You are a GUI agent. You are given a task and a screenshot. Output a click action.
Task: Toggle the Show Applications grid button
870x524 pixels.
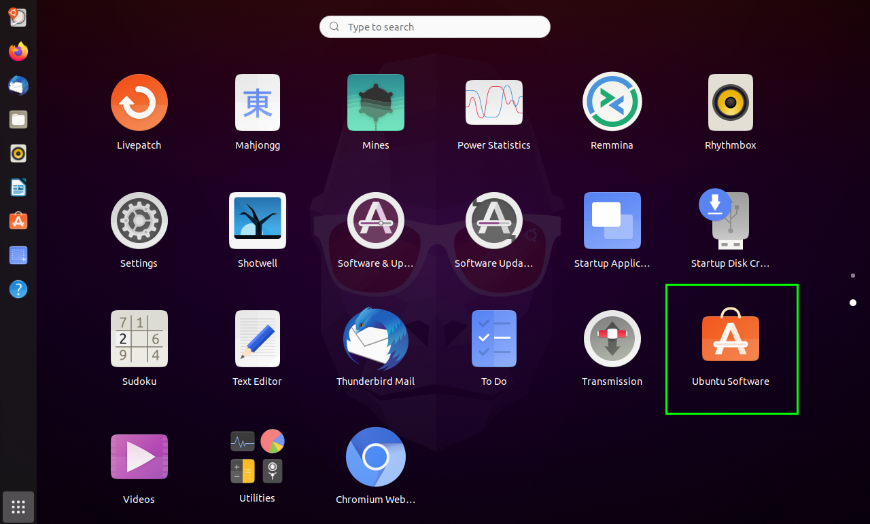pos(18,506)
